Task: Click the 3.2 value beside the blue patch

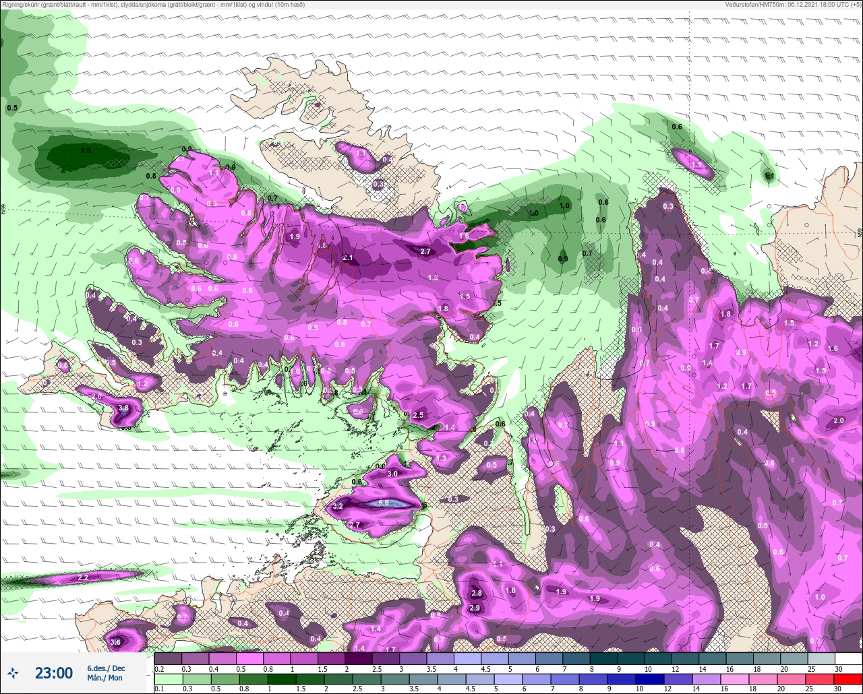Action: (338, 506)
